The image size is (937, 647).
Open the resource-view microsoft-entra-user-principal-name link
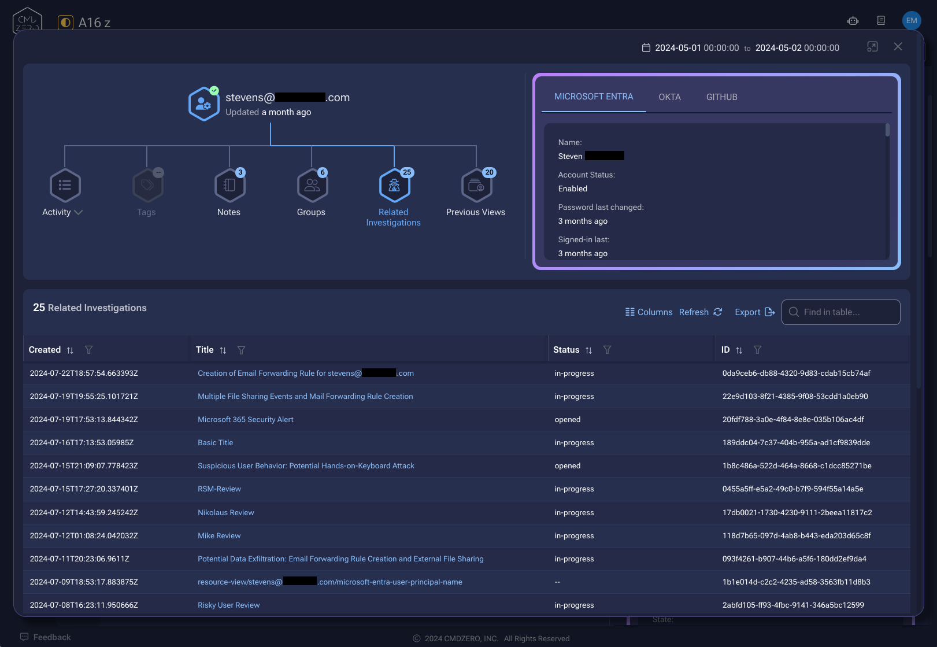(330, 582)
